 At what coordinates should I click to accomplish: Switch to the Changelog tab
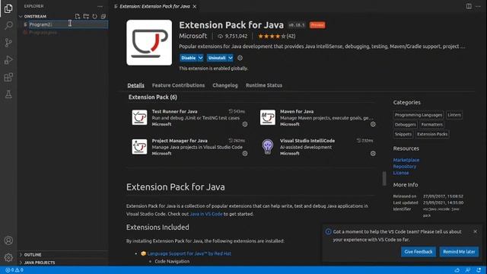(225, 85)
